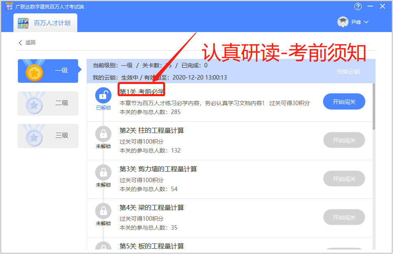Click the 已完成：0 status text

(x=194, y=65)
